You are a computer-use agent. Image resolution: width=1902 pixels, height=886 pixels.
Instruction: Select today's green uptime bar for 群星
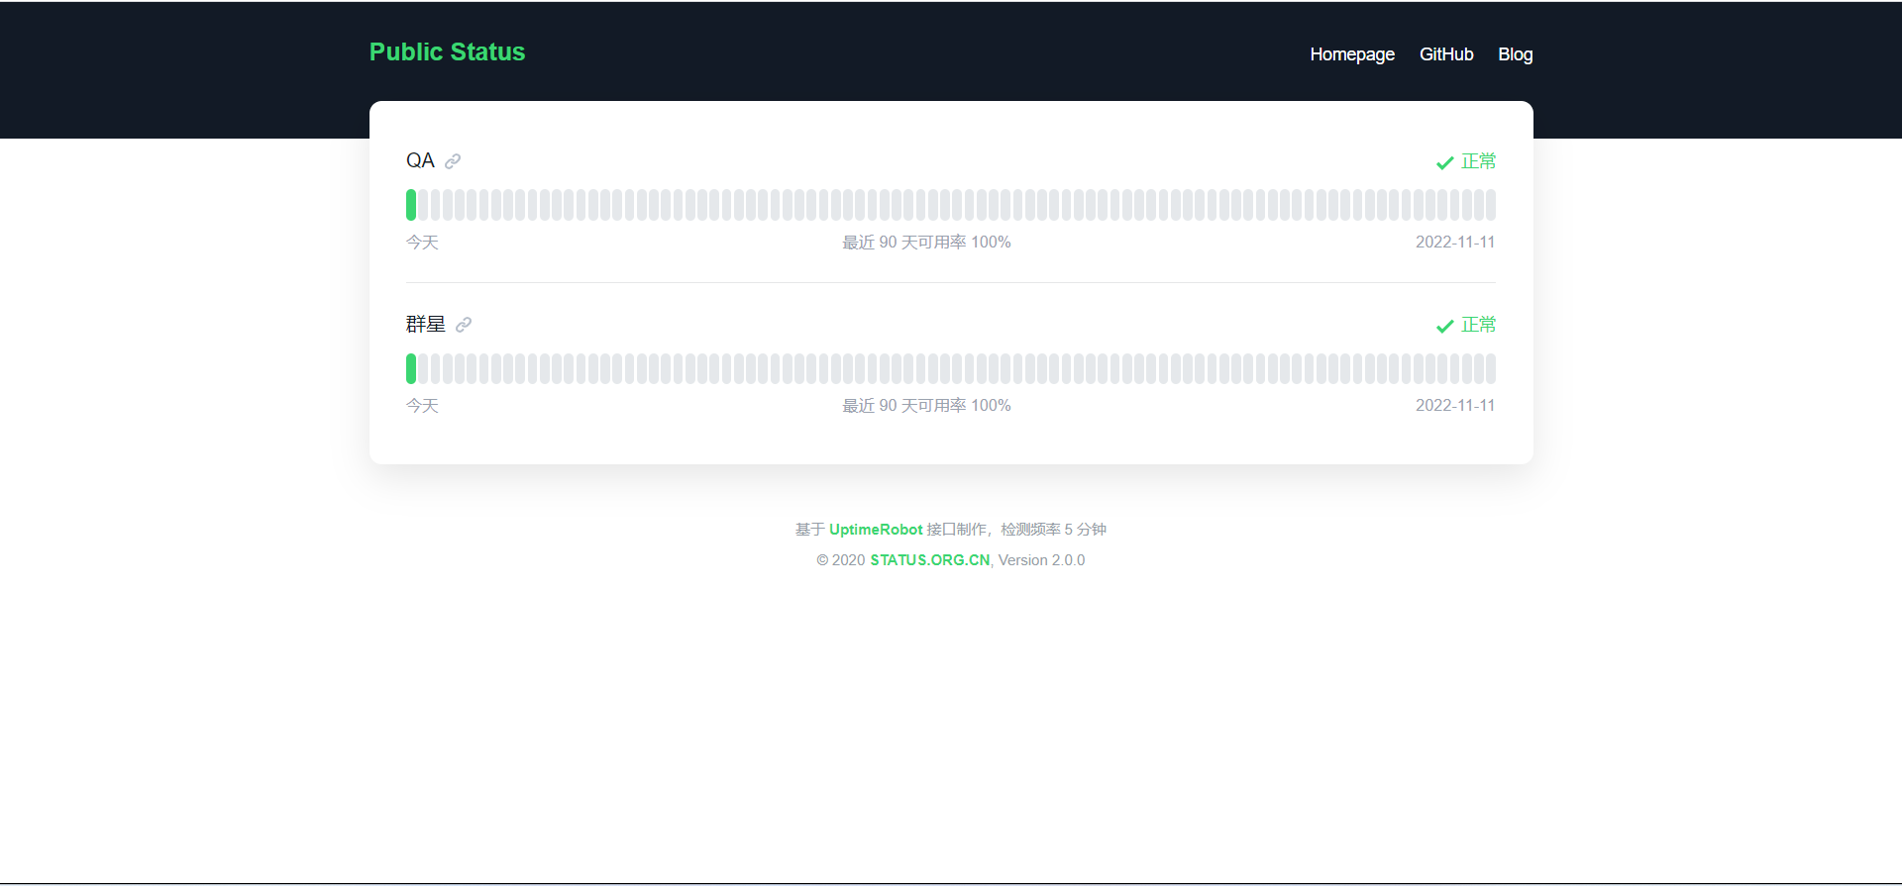point(411,368)
